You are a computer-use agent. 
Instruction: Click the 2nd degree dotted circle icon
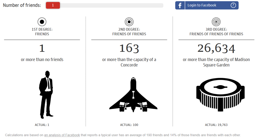coord(129,22)
